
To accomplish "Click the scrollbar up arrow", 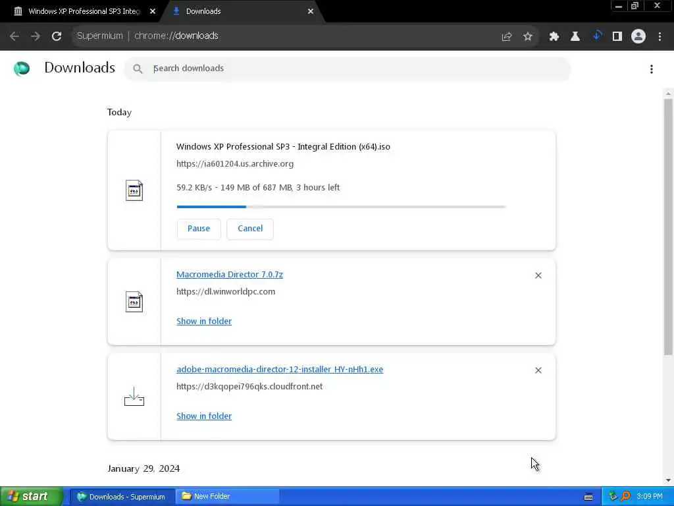I will [668, 94].
